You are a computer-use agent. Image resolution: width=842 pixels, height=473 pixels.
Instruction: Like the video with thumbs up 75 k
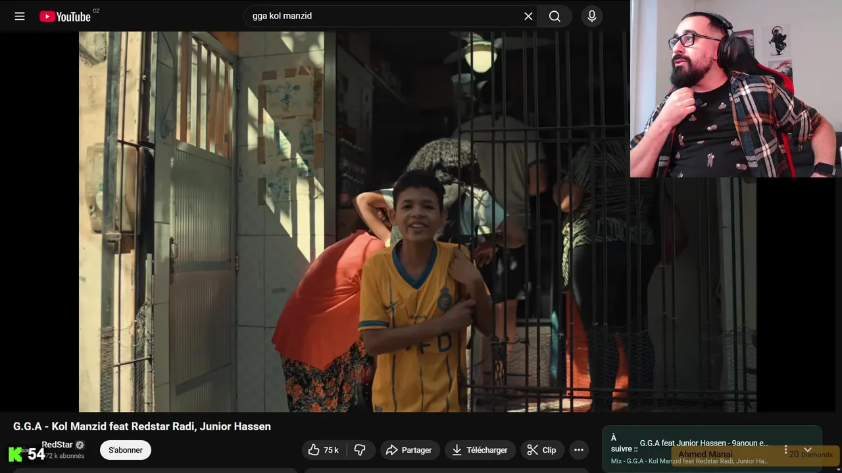324,450
